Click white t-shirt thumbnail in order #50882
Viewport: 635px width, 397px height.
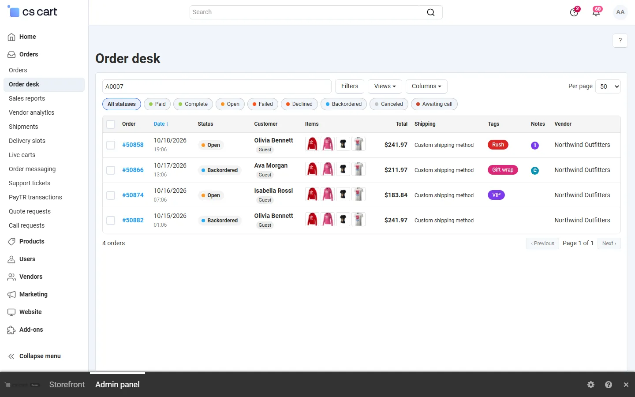click(x=359, y=219)
